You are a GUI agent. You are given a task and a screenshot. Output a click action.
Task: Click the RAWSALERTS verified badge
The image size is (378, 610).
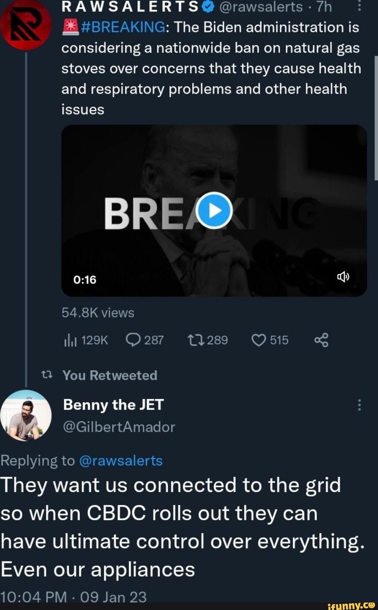click(x=208, y=7)
